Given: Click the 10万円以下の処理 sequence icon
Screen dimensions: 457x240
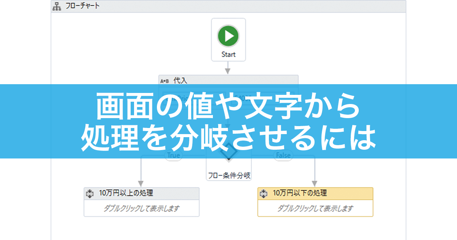Looking at the screenshot, I should (x=264, y=194).
